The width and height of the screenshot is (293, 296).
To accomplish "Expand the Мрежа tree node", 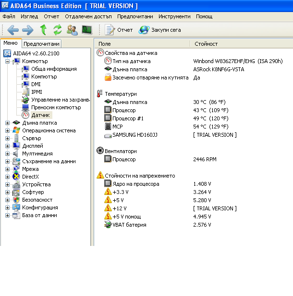I will 7,169.
